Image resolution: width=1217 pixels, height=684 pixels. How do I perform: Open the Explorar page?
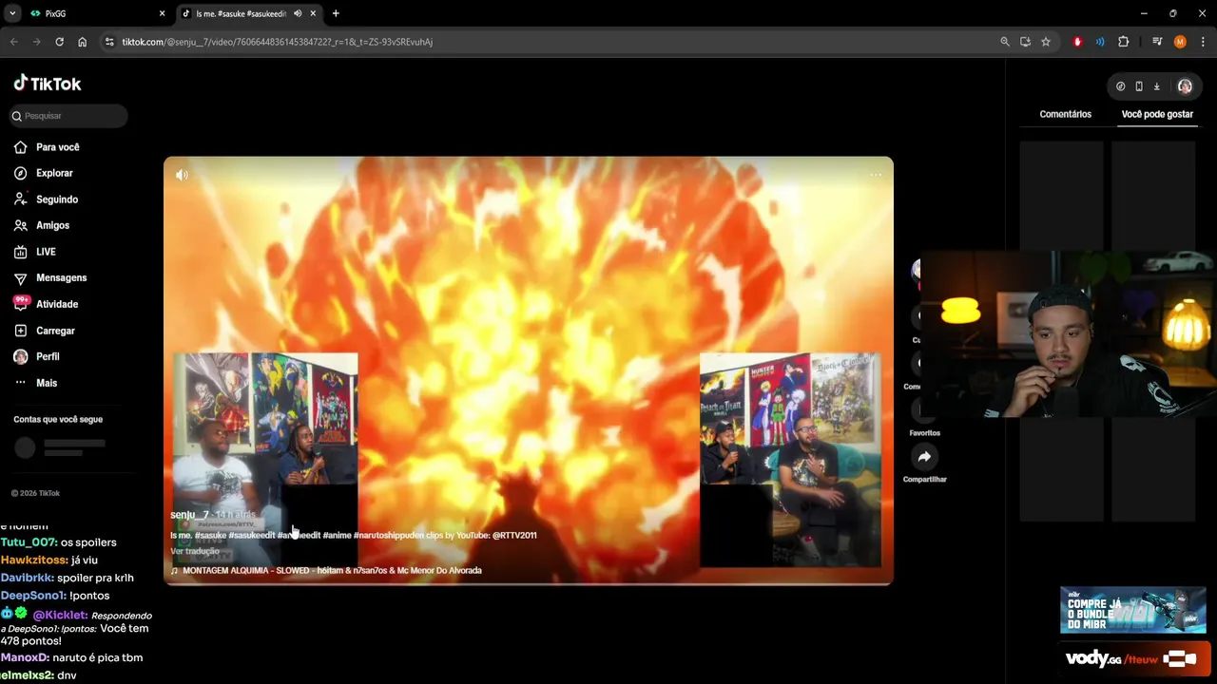click(44, 173)
